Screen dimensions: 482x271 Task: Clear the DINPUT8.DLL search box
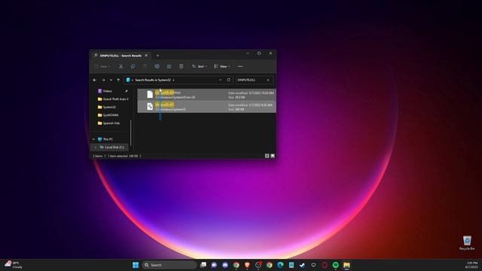(x=268, y=80)
